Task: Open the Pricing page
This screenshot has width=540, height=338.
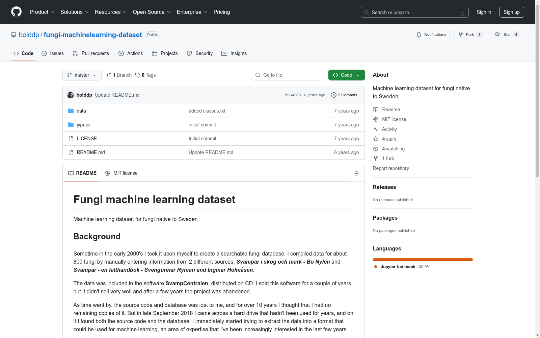Action: click(222, 12)
